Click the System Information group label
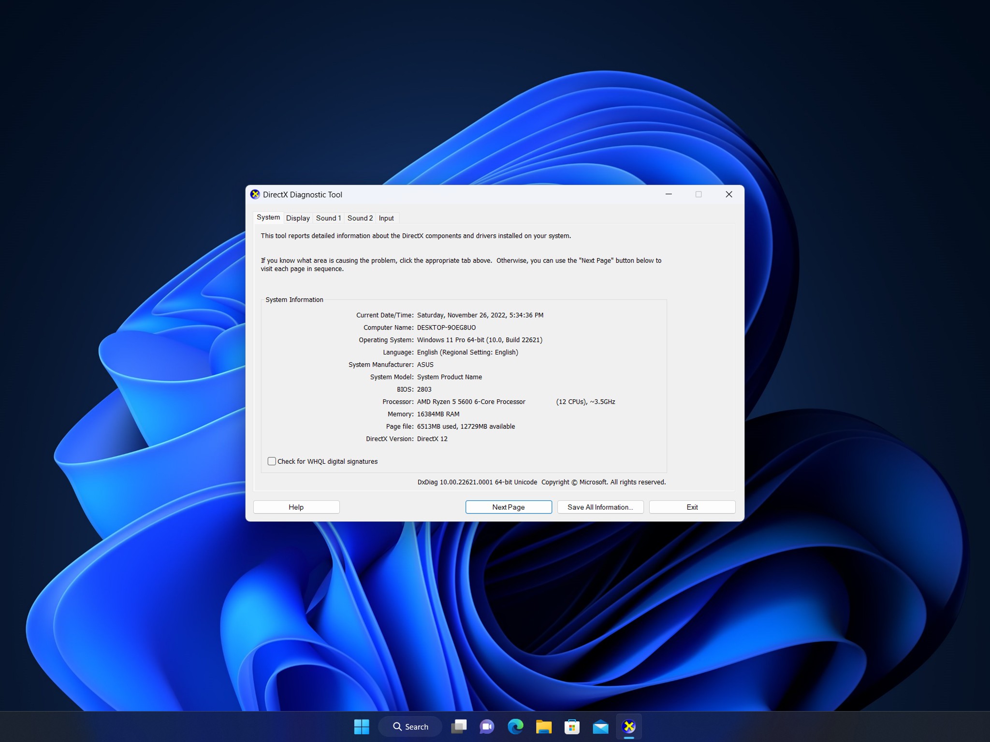This screenshot has width=990, height=742. 294,300
